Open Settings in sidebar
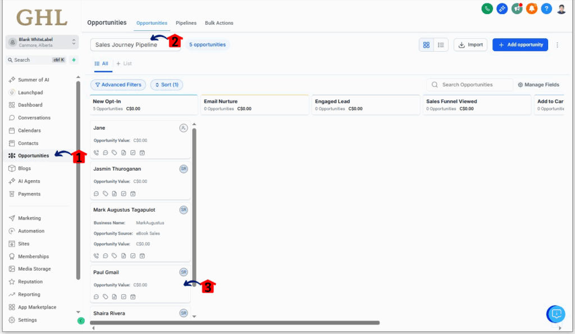 [28, 320]
